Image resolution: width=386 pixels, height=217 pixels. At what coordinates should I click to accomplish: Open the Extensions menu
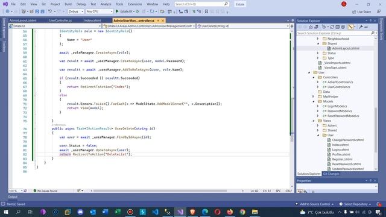coord(135,4)
